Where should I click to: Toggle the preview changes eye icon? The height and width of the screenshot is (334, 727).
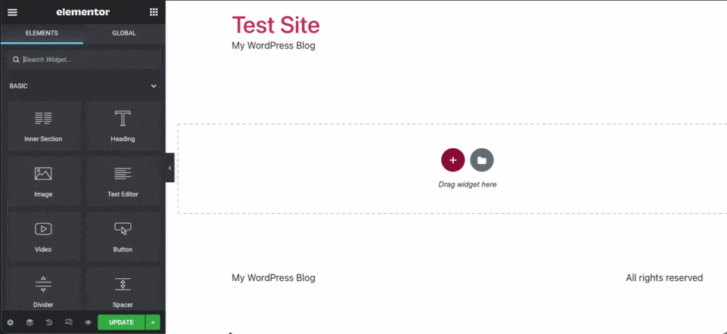pyautogui.click(x=88, y=322)
